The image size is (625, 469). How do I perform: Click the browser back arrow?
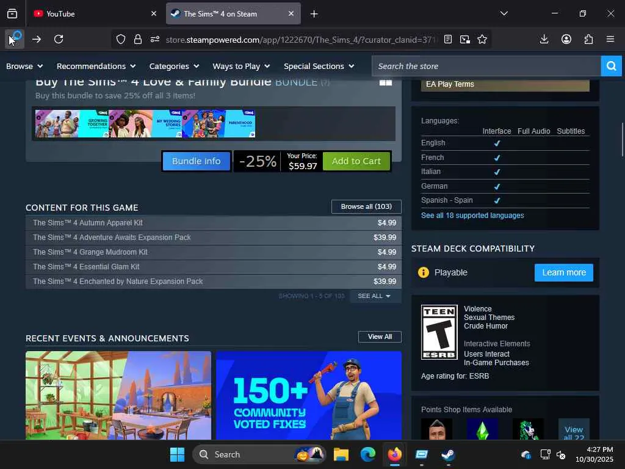tap(15, 39)
